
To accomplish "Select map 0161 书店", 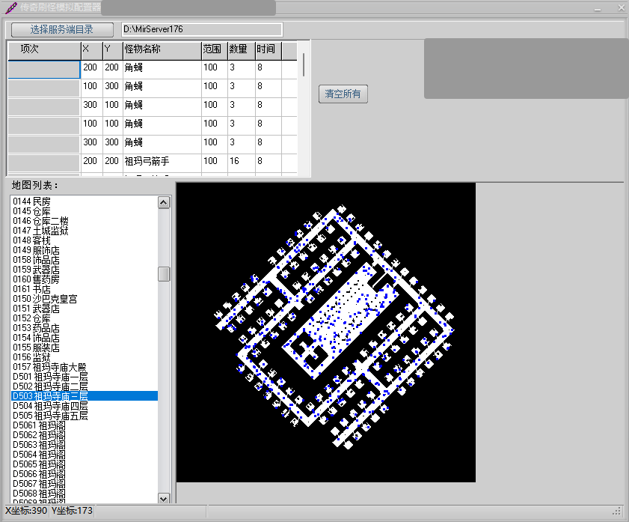I will [85, 289].
